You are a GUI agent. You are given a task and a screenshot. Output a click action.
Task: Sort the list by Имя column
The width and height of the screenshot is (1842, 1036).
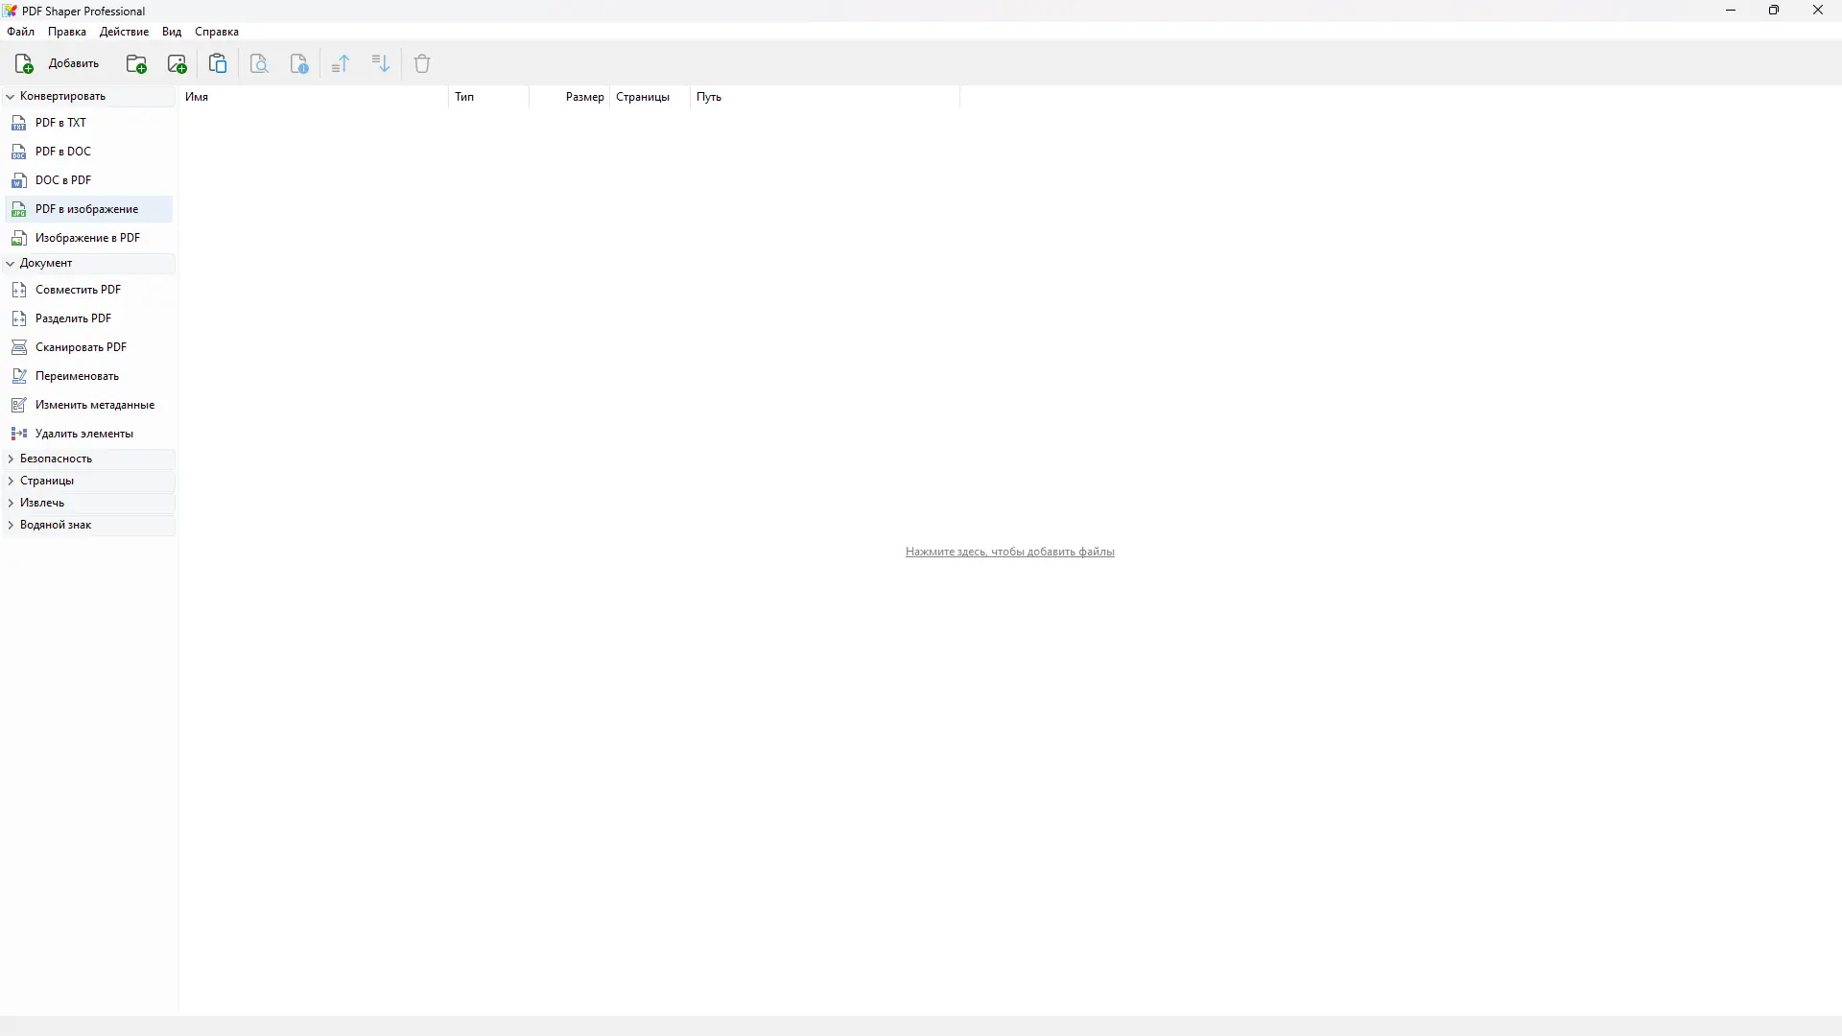click(x=197, y=97)
